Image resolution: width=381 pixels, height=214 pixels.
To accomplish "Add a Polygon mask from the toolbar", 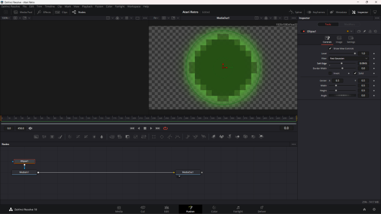I will coord(170,137).
